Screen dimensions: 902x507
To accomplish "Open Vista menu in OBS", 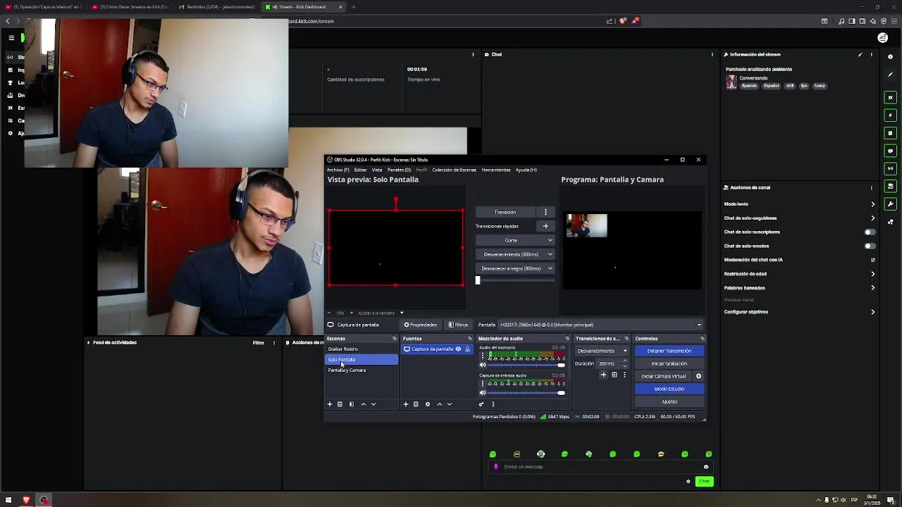I will coord(377,170).
